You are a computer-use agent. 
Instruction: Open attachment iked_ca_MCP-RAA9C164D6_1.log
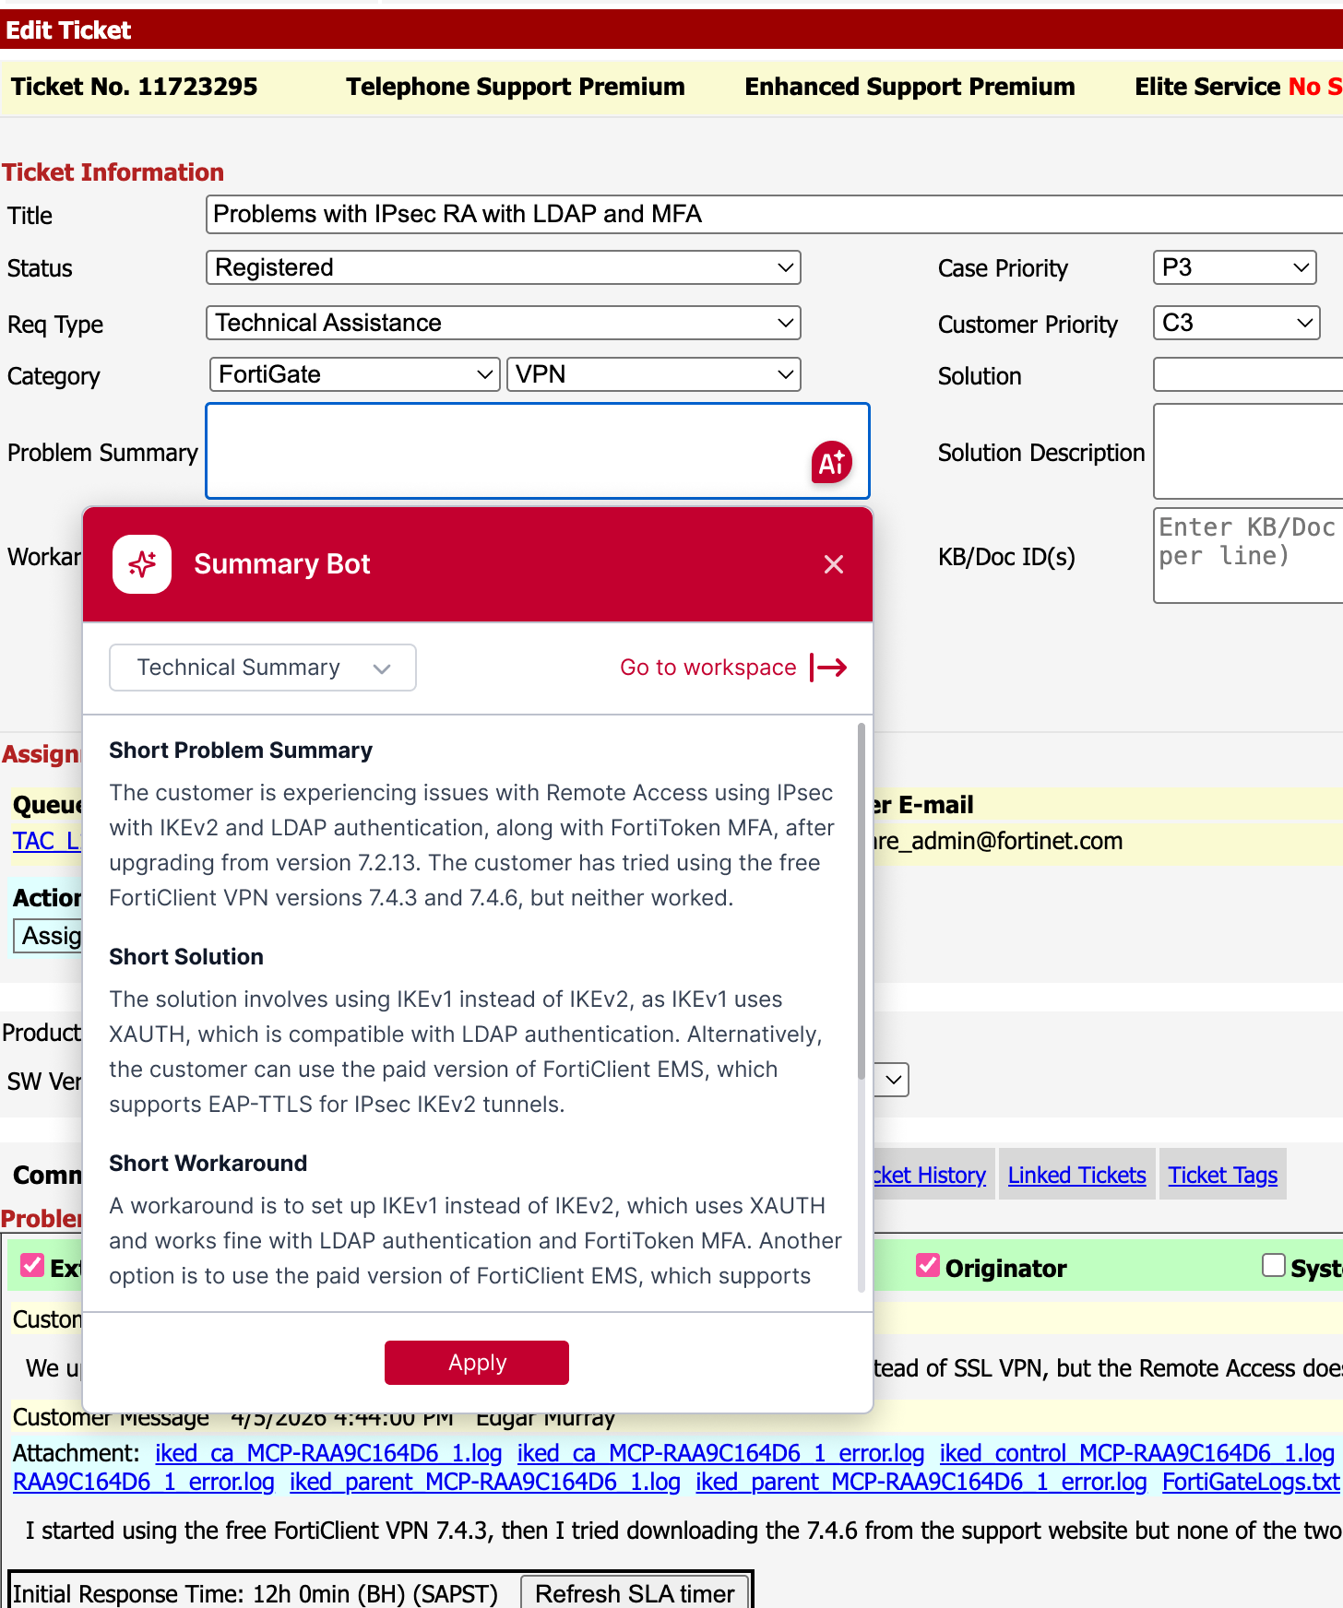click(328, 1453)
